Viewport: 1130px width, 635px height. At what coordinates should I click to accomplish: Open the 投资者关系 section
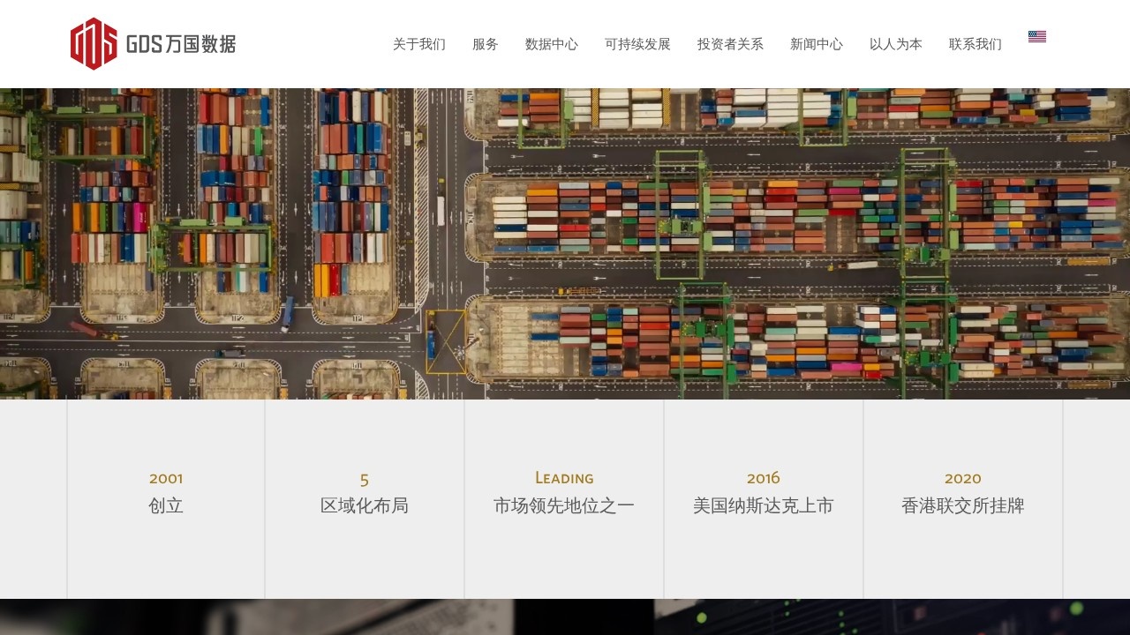point(730,44)
